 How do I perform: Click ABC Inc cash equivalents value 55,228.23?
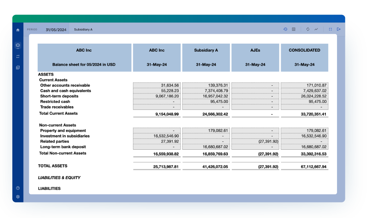[x=157, y=91]
